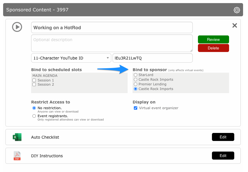This screenshot has width=248, height=172.
Task: Tick the Session 2 checkbox
Action: coord(34,85)
